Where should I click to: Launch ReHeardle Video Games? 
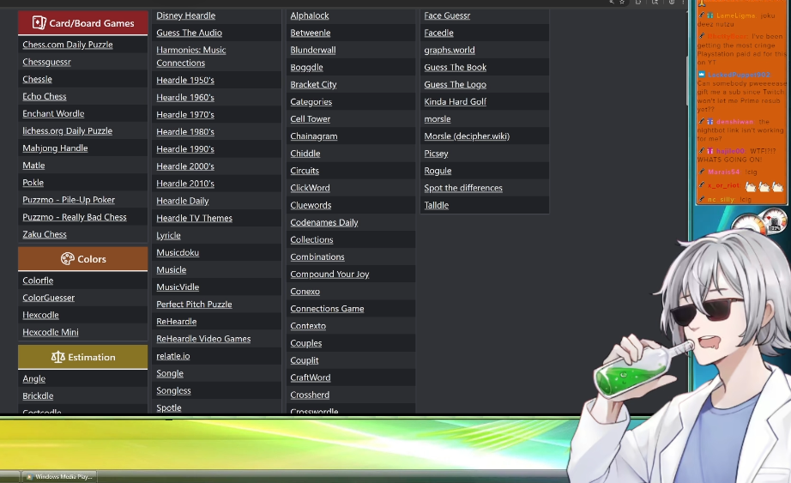coord(203,339)
